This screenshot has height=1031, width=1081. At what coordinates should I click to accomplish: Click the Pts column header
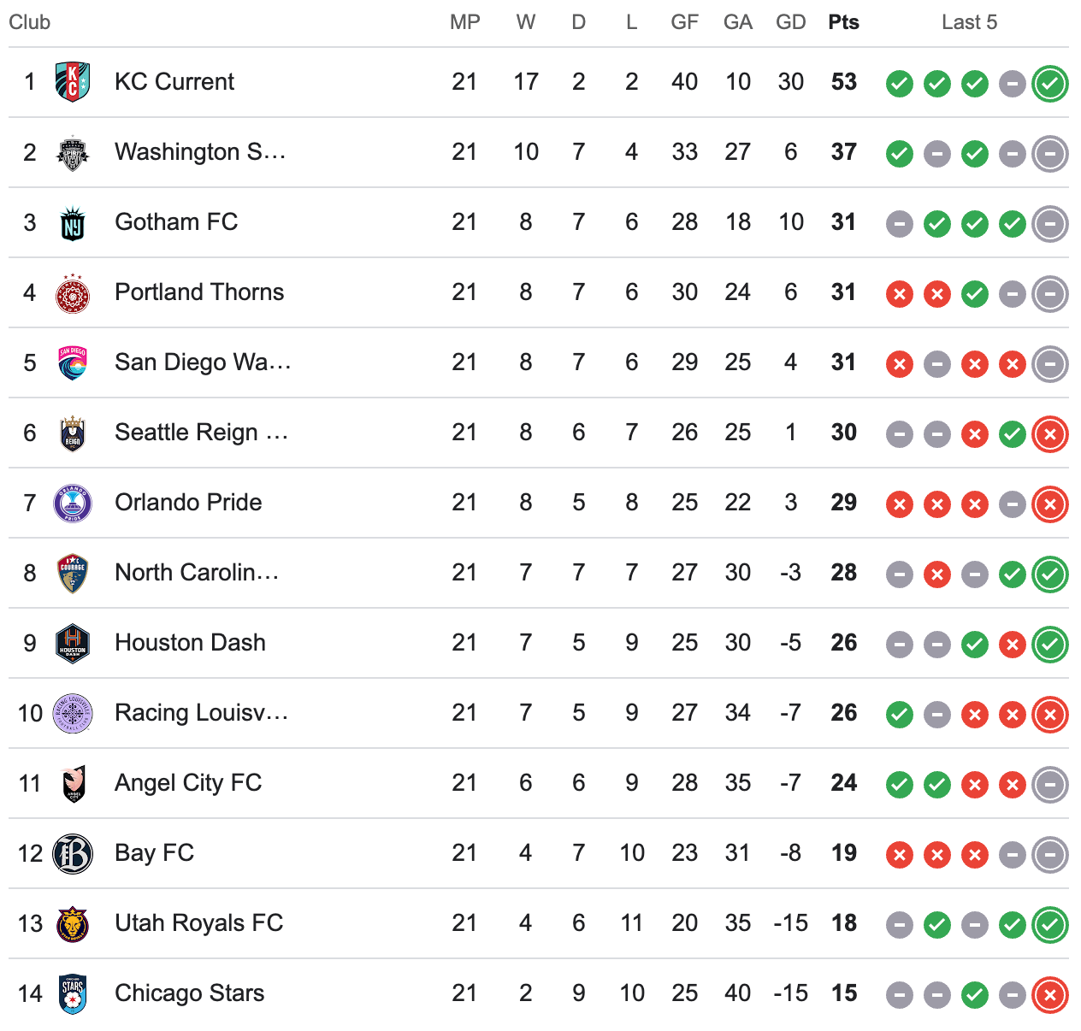tap(843, 22)
